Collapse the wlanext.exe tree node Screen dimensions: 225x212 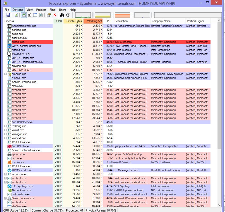5,138
